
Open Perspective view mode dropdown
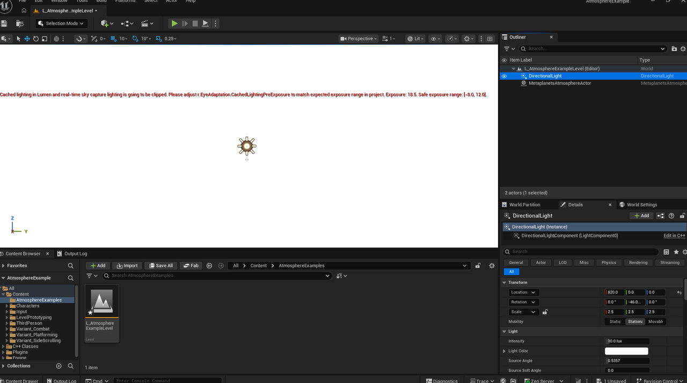(359, 39)
